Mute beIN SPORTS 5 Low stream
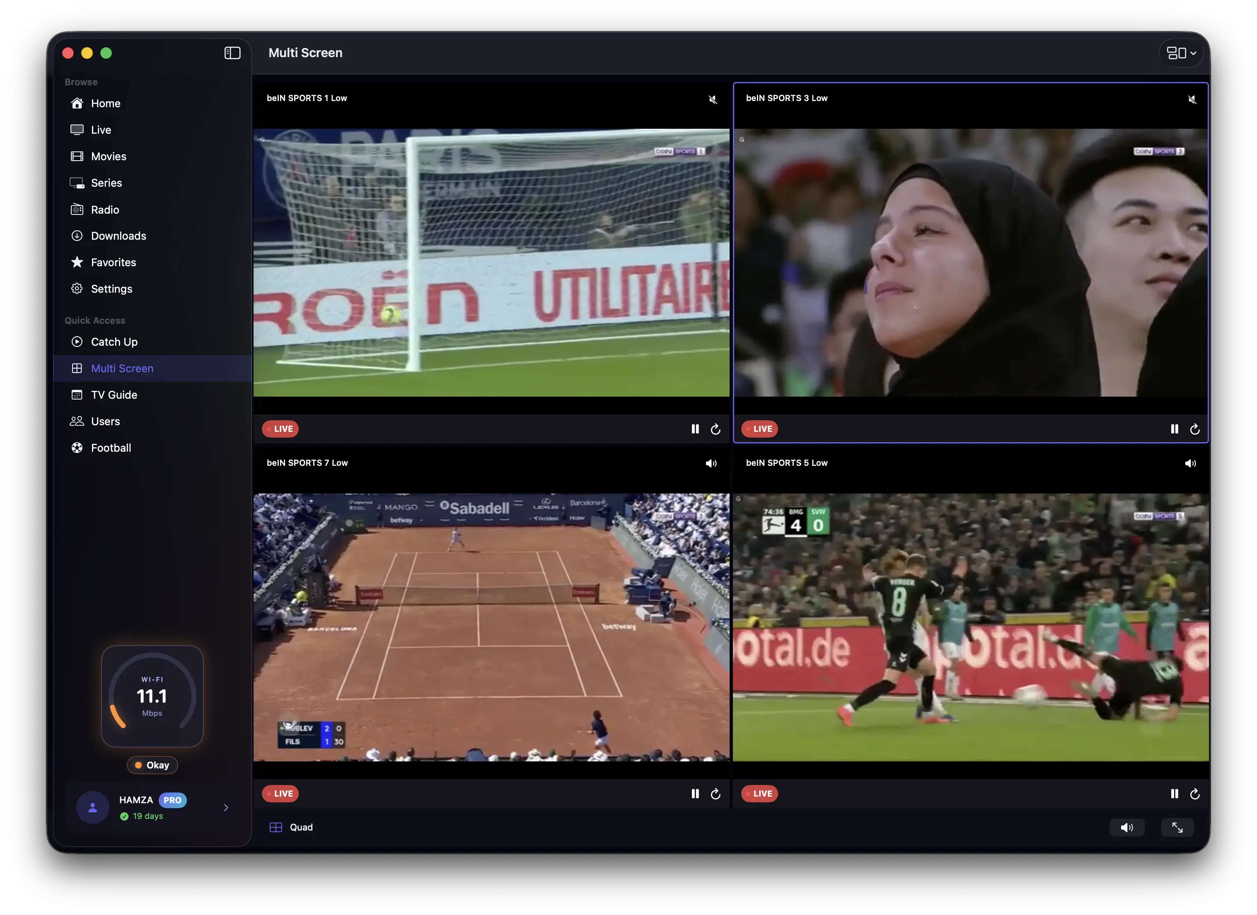This screenshot has width=1257, height=915. click(x=1190, y=464)
